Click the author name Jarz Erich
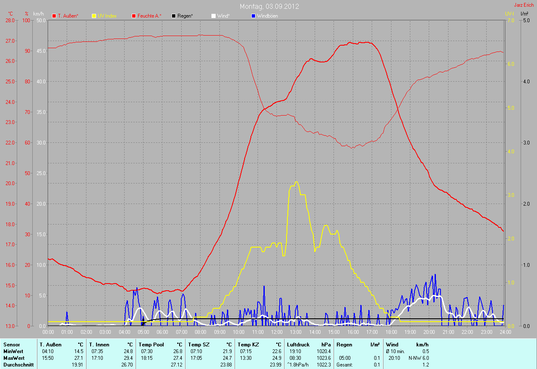 click(524, 5)
